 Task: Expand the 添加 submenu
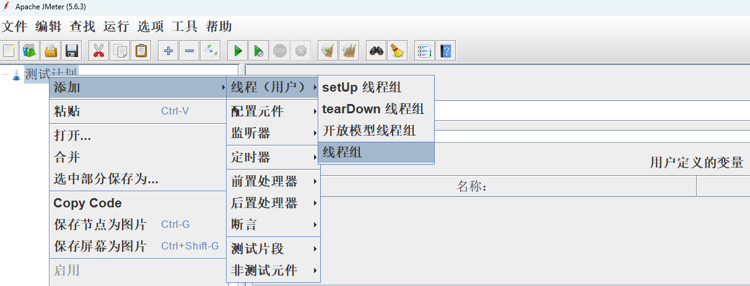click(138, 88)
